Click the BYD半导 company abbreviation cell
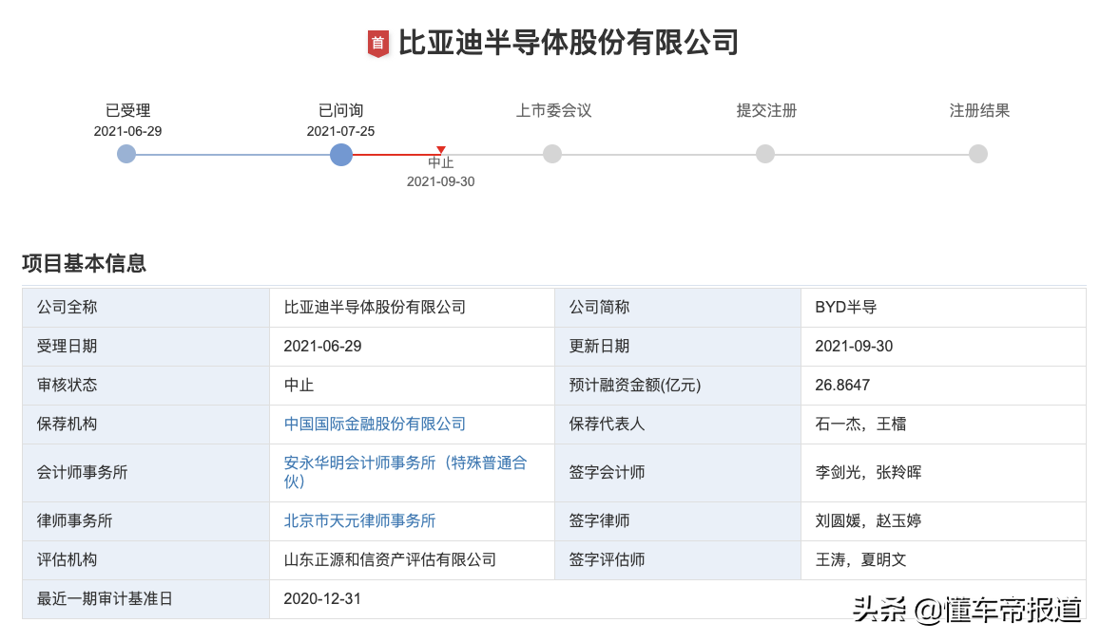 point(845,307)
